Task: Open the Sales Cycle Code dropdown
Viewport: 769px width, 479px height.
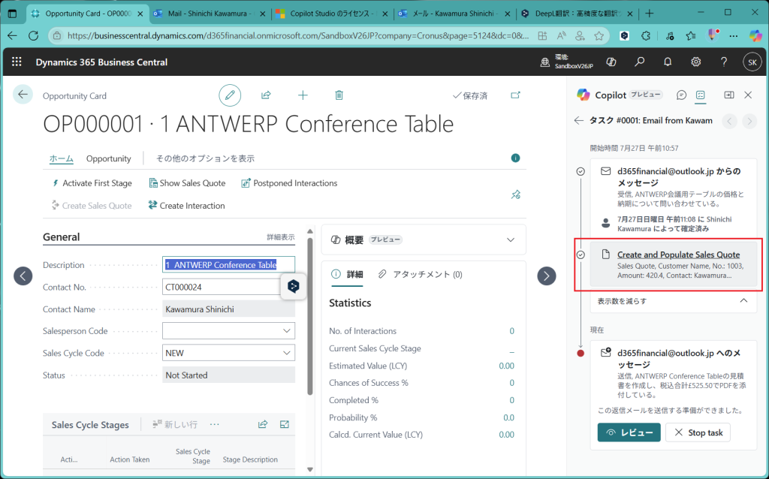Action: point(287,353)
